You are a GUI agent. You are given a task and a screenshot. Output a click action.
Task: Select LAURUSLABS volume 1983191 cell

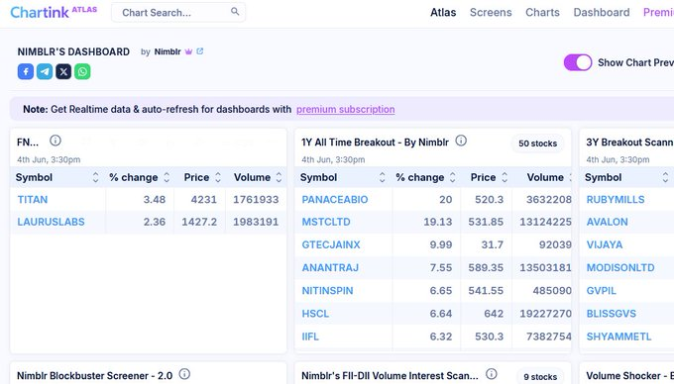256,222
